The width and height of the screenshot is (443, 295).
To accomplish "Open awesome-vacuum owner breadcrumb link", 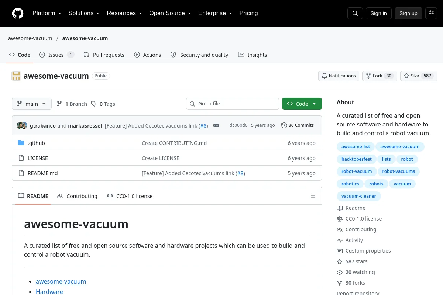I will point(30,38).
